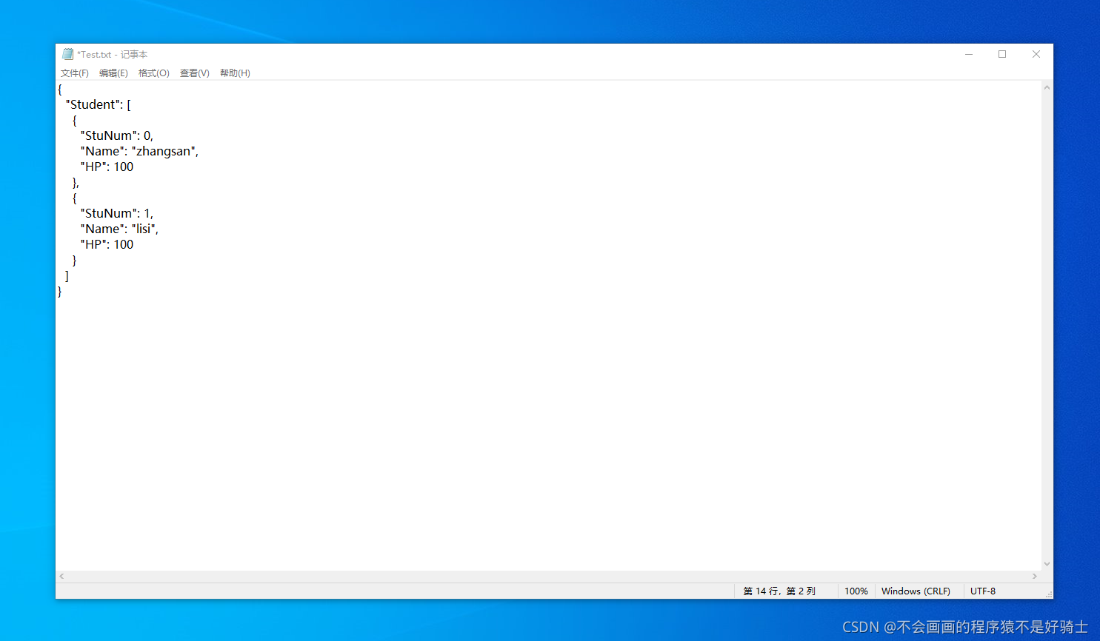The image size is (1100, 641).
Task: Click the up arrow on the vertical scrollbar
Action: click(x=1047, y=87)
